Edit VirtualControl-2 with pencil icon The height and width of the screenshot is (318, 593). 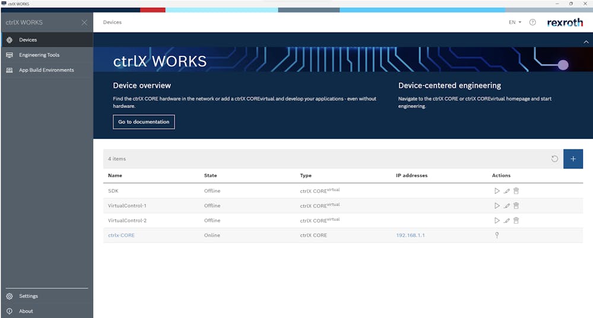pos(507,221)
